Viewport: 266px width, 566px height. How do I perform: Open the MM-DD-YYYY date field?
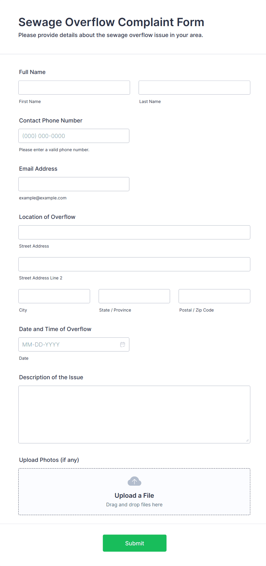tap(69, 345)
